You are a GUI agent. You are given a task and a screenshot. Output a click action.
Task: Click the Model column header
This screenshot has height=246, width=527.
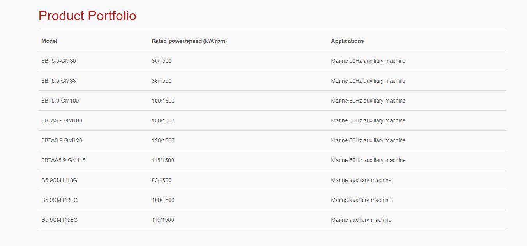(x=49, y=41)
